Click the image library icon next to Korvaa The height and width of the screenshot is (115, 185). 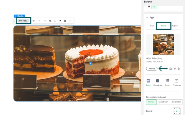pos(171,68)
